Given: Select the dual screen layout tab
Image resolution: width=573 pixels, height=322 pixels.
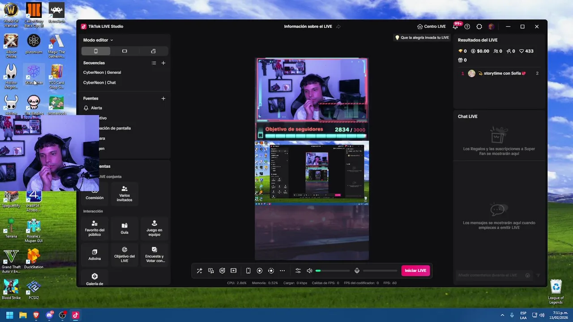Looking at the screenshot, I should (153, 51).
